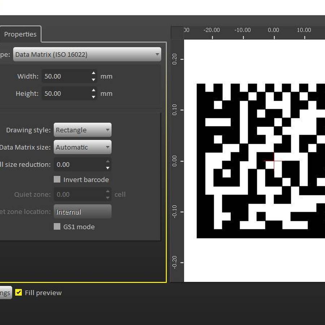The height and width of the screenshot is (325, 325).
Task: Increase cell size reduction with up arrow
Action: (108, 161)
